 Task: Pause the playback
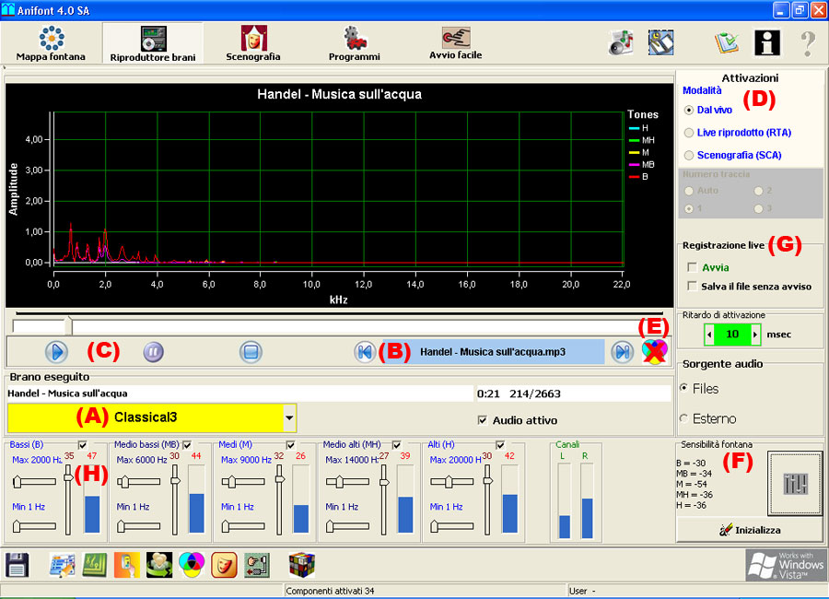click(153, 352)
